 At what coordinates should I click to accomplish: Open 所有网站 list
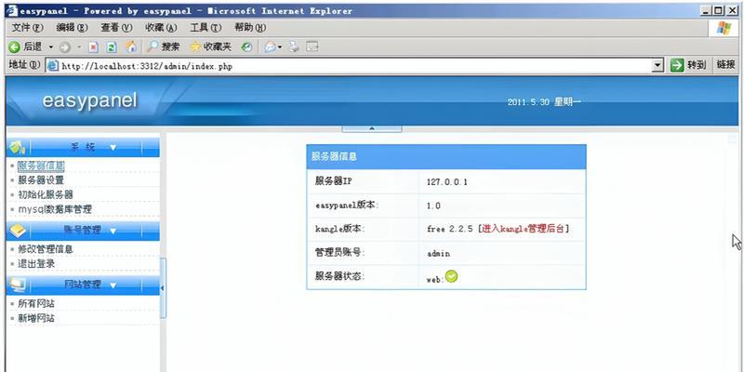pos(36,303)
